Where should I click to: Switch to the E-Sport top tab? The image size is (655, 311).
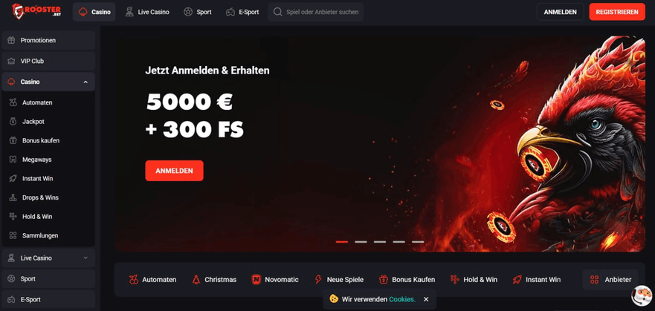(x=242, y=12)
